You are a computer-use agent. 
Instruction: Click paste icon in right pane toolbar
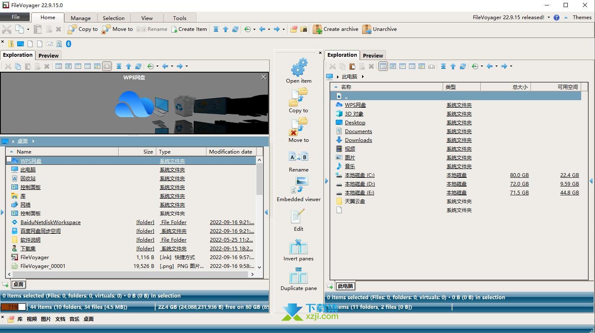pyautogui.click(x=352, y=66)
